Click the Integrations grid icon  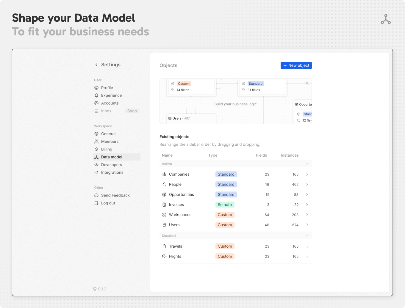(x=96, y=172)
